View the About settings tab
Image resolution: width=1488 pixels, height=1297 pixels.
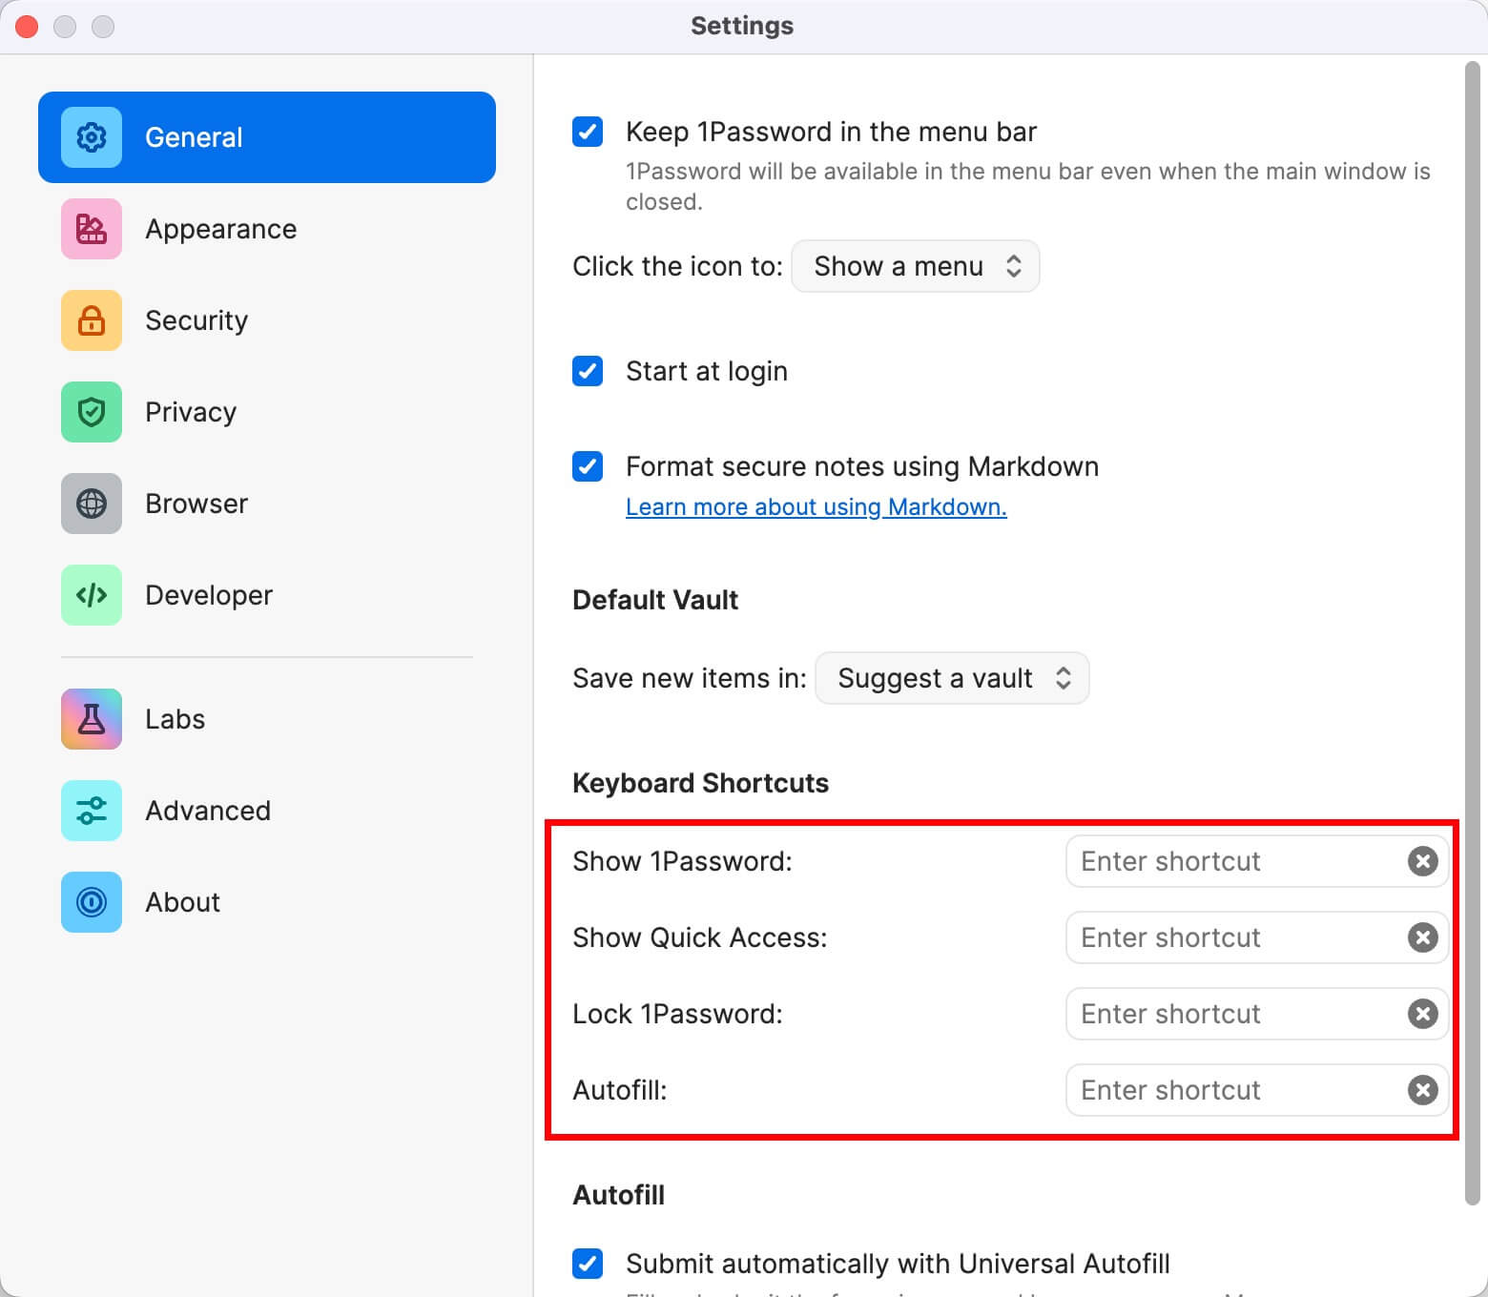[267, 902]
